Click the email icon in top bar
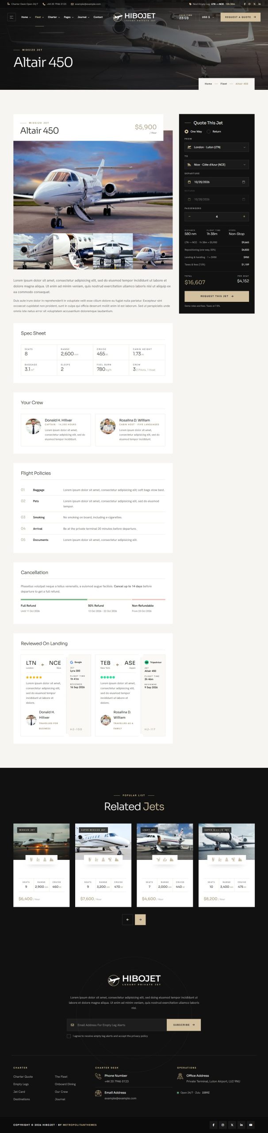Viewport: 268px width, 1133px height. (72, 4)
